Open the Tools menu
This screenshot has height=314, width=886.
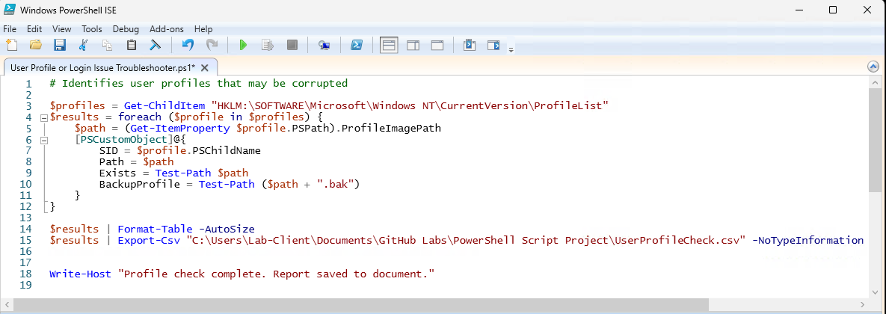(92, 29)
